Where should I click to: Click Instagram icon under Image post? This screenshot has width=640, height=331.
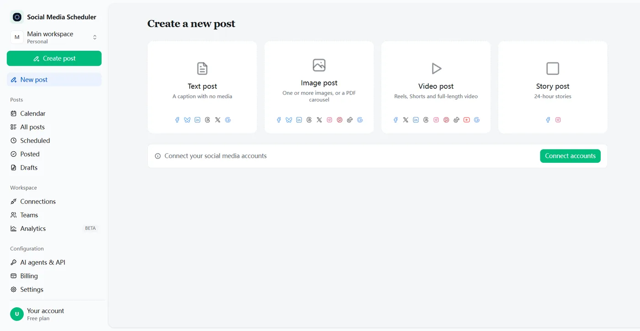click(x=329, y=120)
